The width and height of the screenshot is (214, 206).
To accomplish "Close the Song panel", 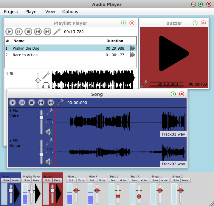I will coord(182,94).
